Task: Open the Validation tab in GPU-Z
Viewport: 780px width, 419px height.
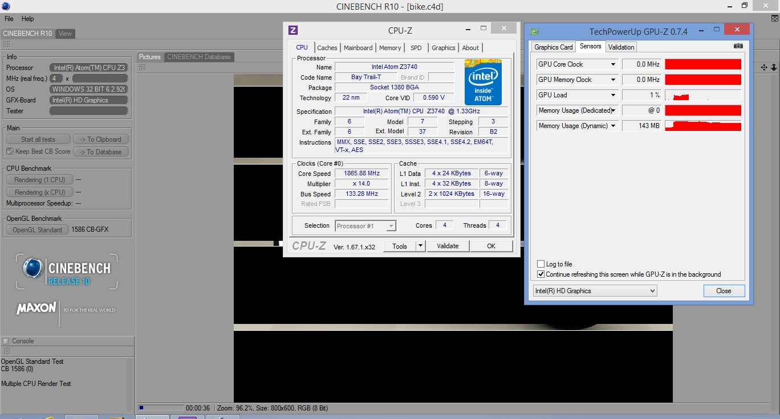Action: [x=621, y=47]
